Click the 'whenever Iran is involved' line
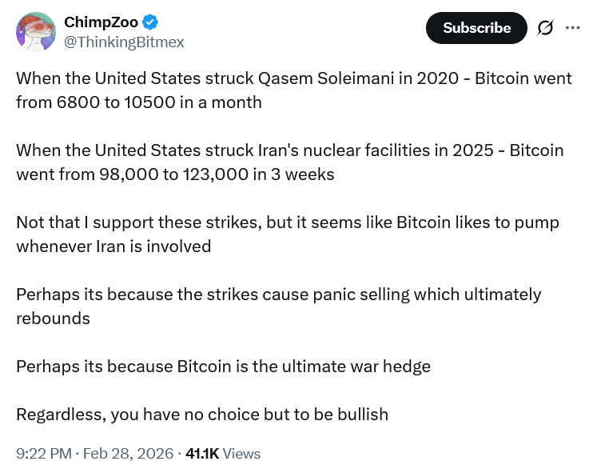This screenshot has width=597, height=473. (x=113, y=247)
